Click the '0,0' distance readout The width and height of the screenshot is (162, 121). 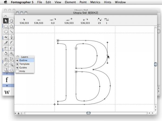tap(53, 23)
